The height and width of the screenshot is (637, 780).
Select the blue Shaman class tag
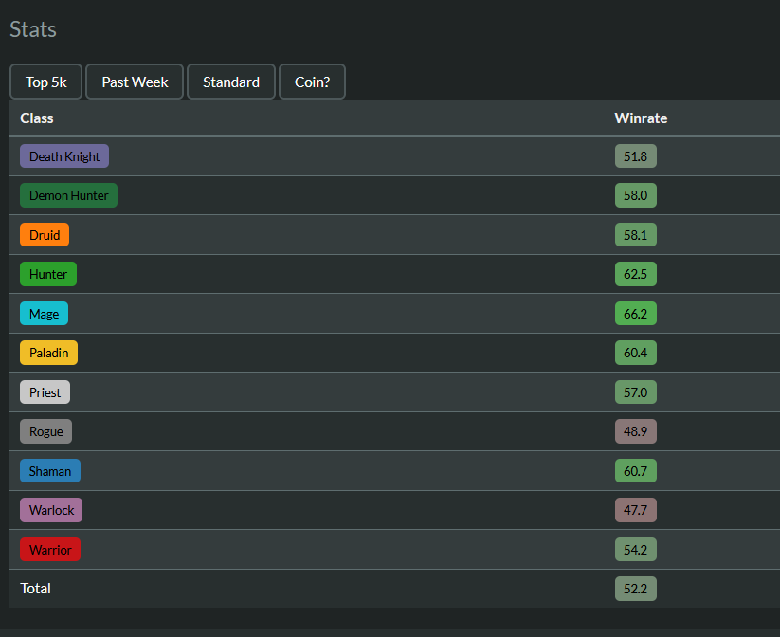coord(50,471)
